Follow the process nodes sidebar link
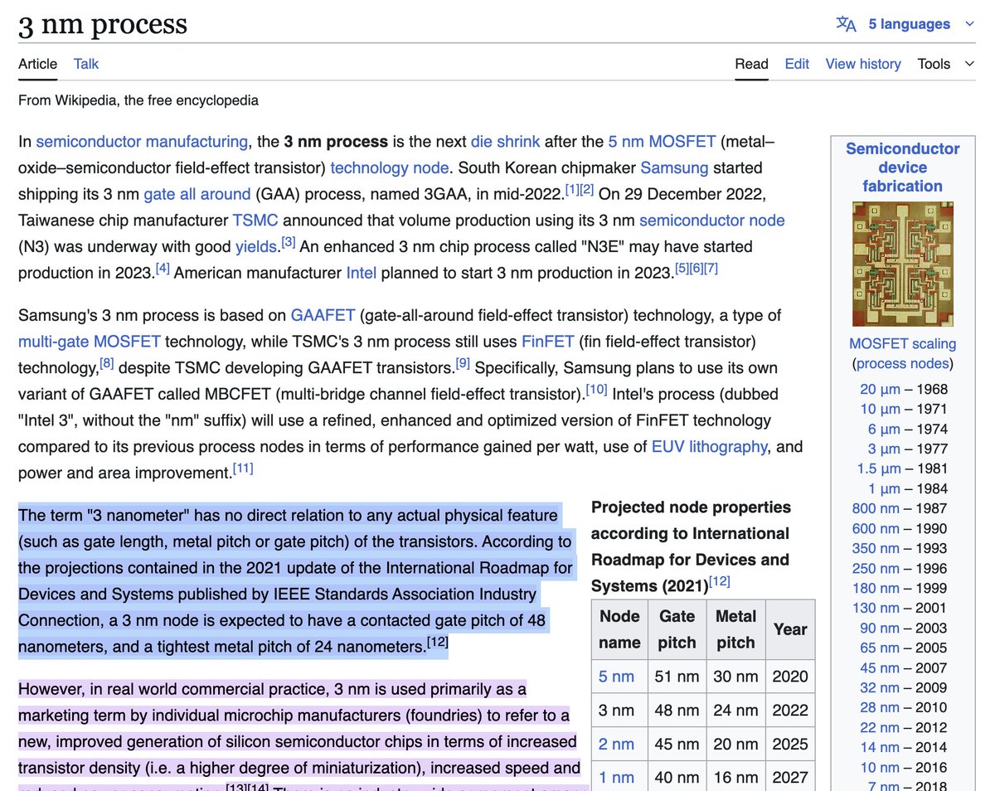 903,364
